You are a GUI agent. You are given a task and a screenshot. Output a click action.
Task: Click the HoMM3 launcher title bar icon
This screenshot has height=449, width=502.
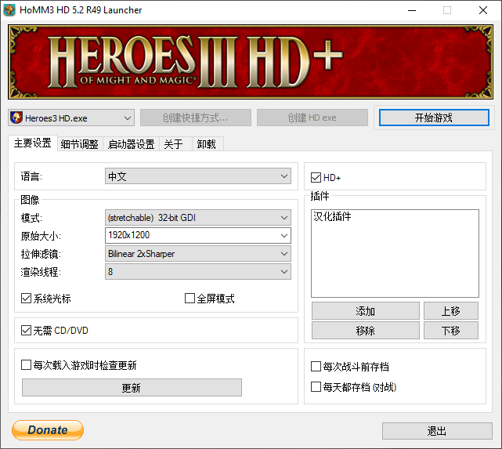(x=9, y=10)
